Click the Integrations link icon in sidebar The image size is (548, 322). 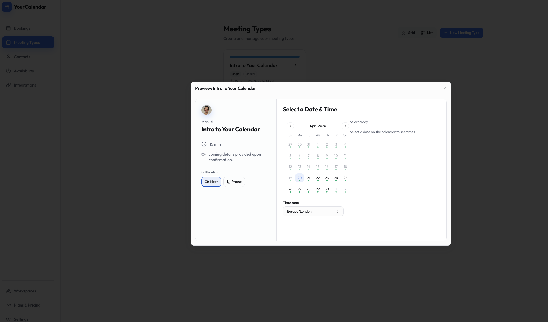pos(8,85)
